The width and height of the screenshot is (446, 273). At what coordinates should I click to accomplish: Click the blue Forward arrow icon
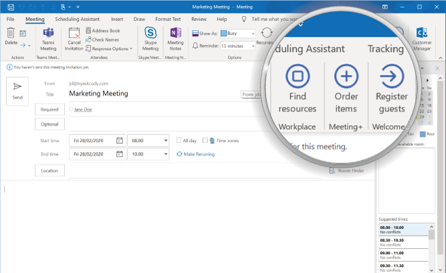[23, 45]
